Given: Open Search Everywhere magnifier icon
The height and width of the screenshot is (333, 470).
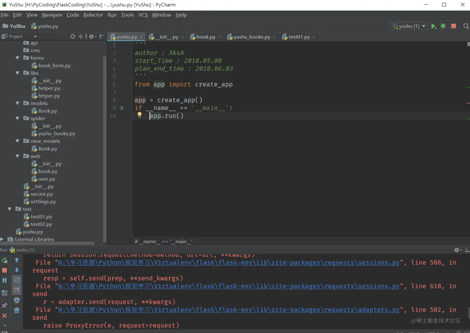Looking at the screenshot, I should pyautogui.click(x=466, y=26).
